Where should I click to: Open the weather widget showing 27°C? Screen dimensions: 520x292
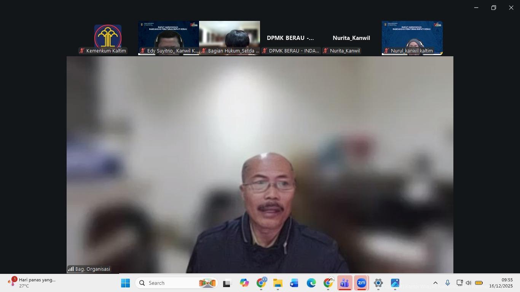click(x=32, y=282)
